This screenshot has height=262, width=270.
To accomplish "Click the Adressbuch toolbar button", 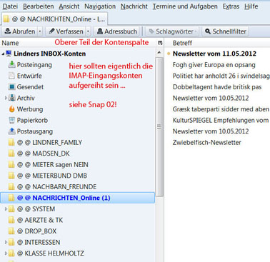I will 117,31.
